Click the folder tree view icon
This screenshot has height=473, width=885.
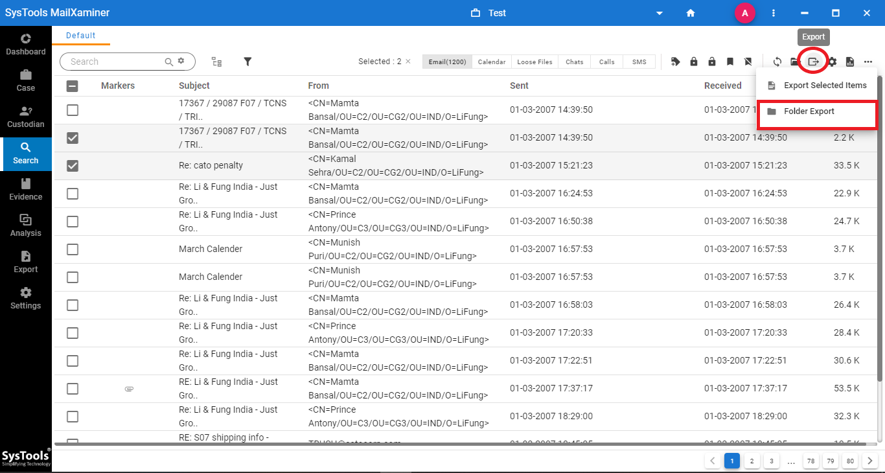pos(216,62)
